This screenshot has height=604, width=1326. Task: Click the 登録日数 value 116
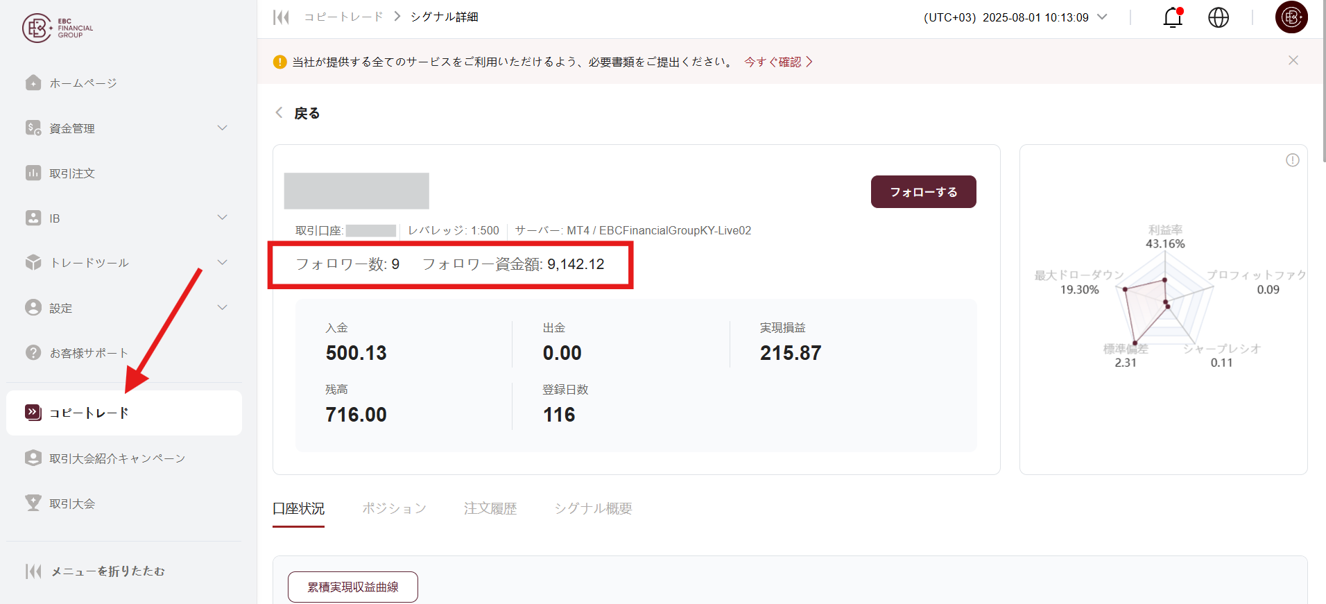tap(559, 415)
